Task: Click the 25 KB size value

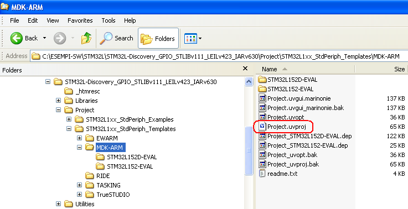Action: [397, 145]
